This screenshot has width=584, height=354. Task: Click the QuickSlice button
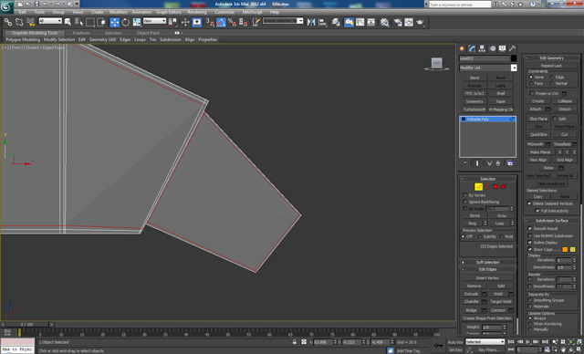click(538, 134)
